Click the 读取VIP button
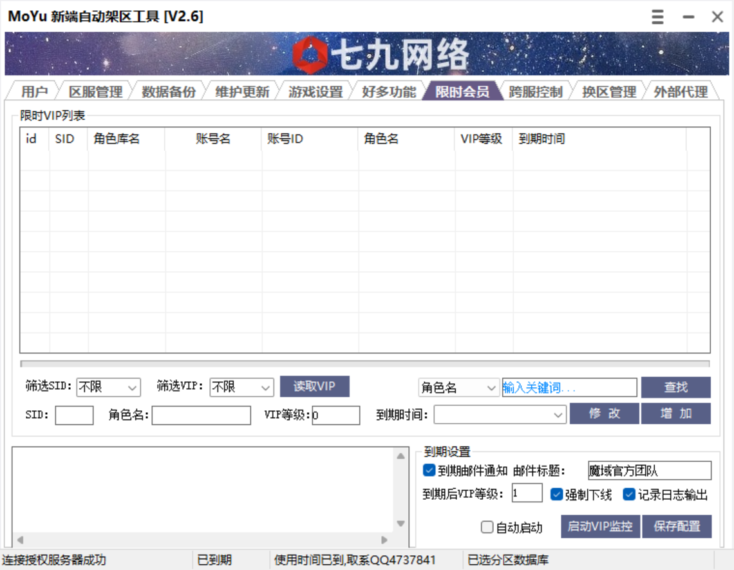 [x=314, y=386]
